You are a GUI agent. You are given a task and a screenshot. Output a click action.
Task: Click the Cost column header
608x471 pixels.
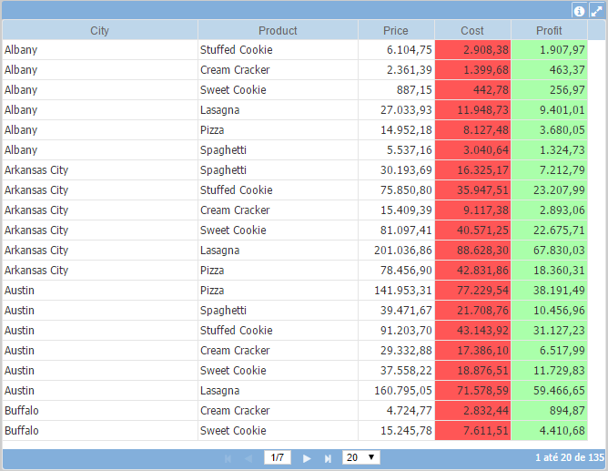coord(472,31)
